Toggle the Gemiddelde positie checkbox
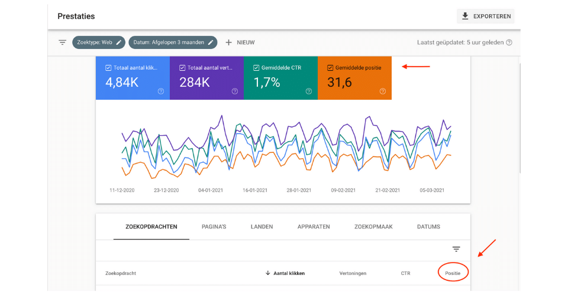 330,68
